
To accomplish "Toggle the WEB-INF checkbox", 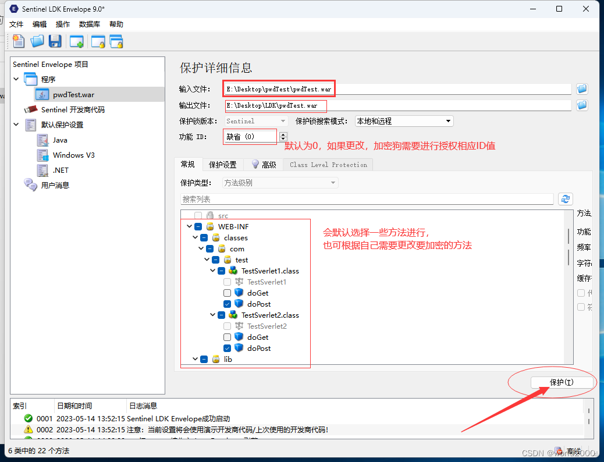I will point(198,226).
